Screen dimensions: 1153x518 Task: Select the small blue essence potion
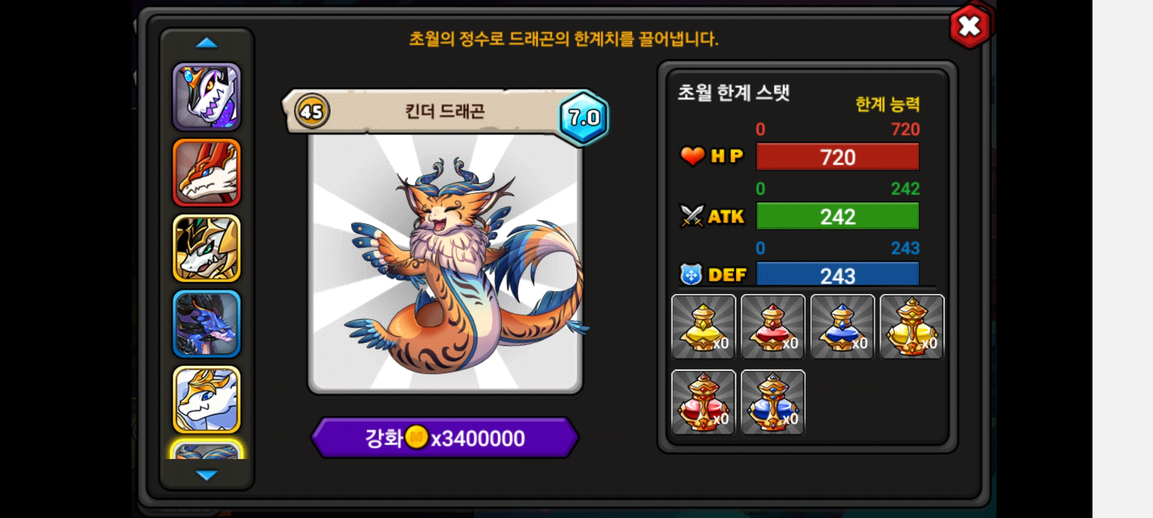(x=842, y=327)
